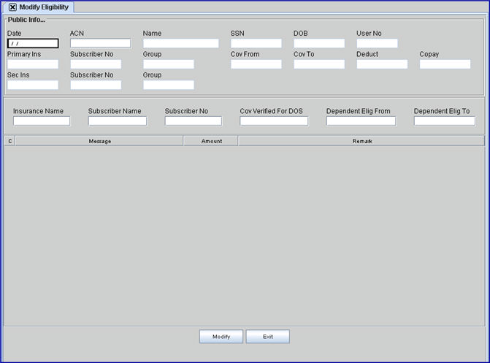Screen dimensions: 490x363
Task: Focus the User No field
Action: pos(378,43)
